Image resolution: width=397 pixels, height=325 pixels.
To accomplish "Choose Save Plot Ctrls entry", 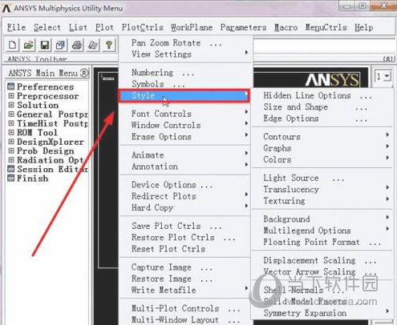I will click(x=185, y=226).
